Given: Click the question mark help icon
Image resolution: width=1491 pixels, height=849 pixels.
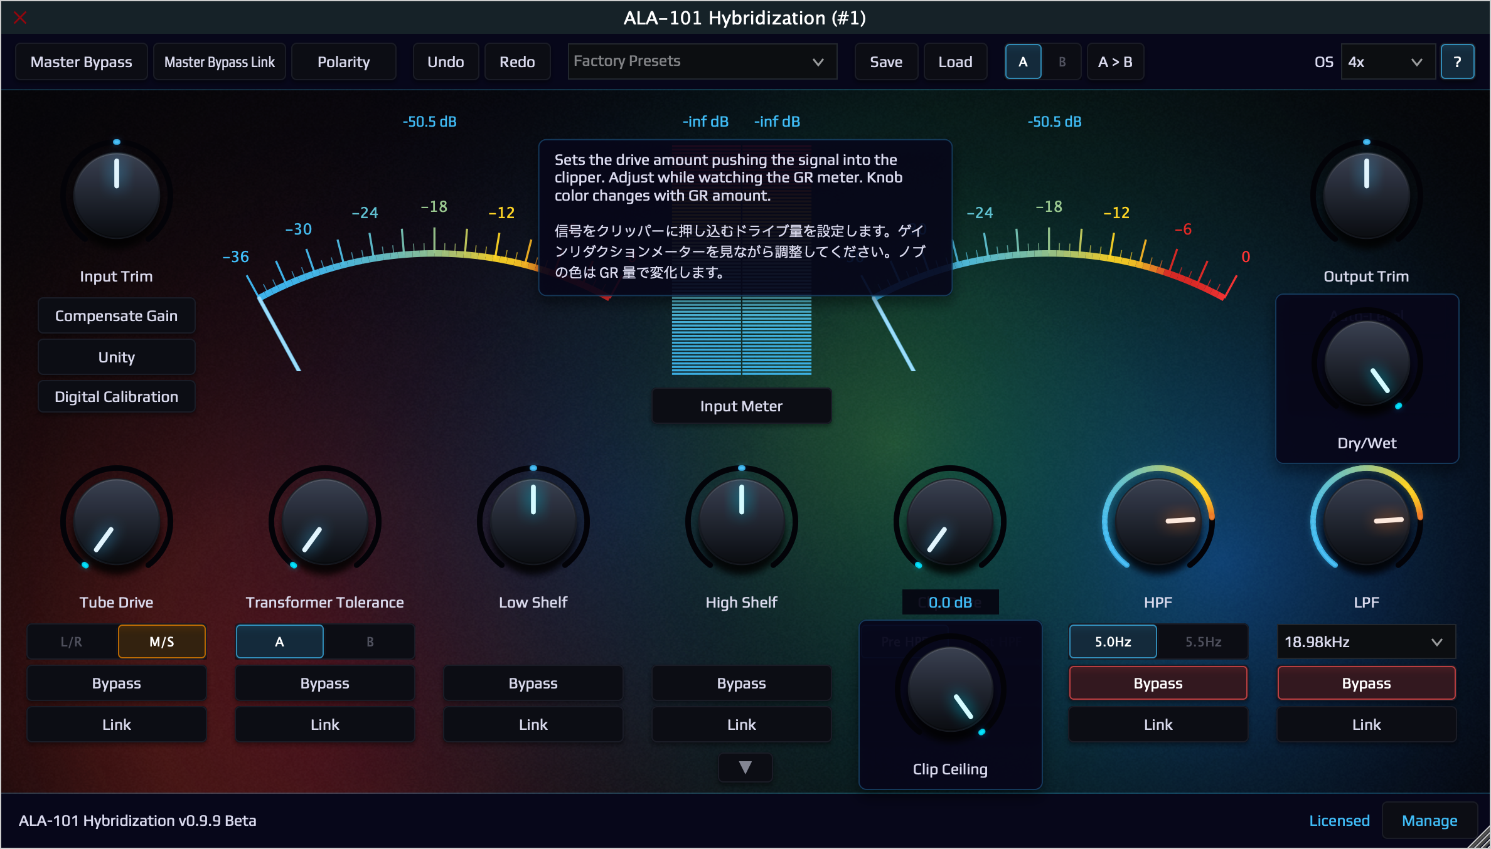Looking at the screenshot, I should pyautogui.click(x=1456, y=61).
